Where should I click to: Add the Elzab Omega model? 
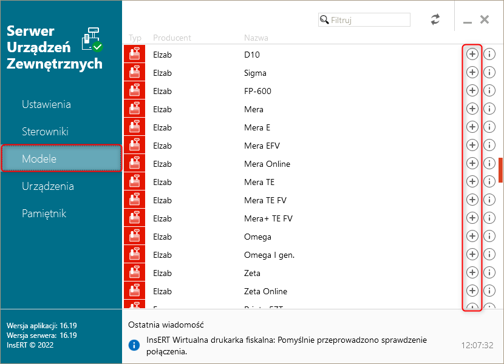[x=472, y=236]
